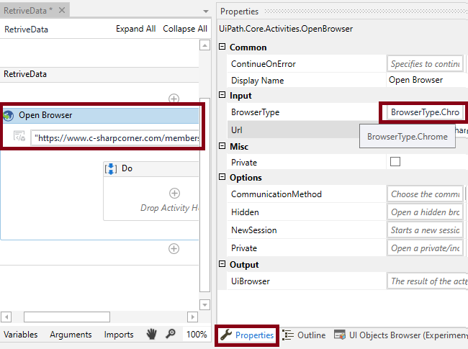Click the Display Name value Open Browser
The image size is (468, 349).
tap(415, 80)
